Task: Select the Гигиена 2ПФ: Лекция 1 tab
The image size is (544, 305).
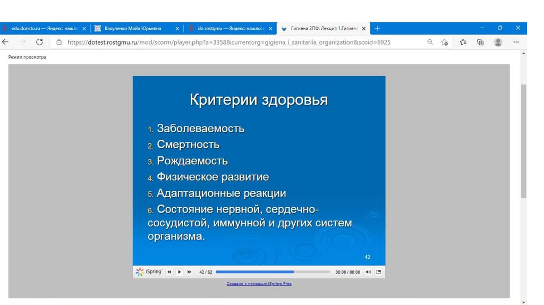Action: click(325, 29)
